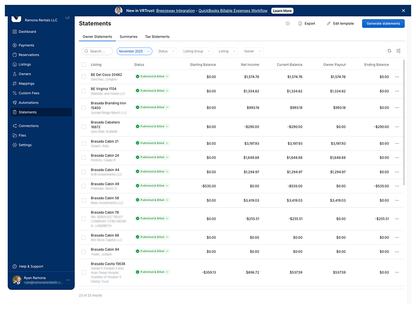Expand the Listing Group filter dropdown
This screenshot has height=309, width=416.
click(196, 51)
